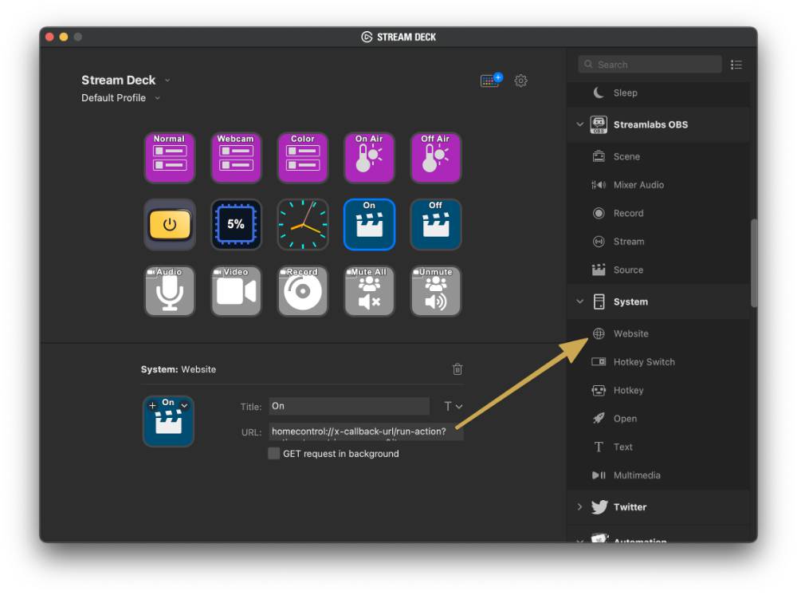
Task: Select the Mute All key
Action: (x=369, y=291)
